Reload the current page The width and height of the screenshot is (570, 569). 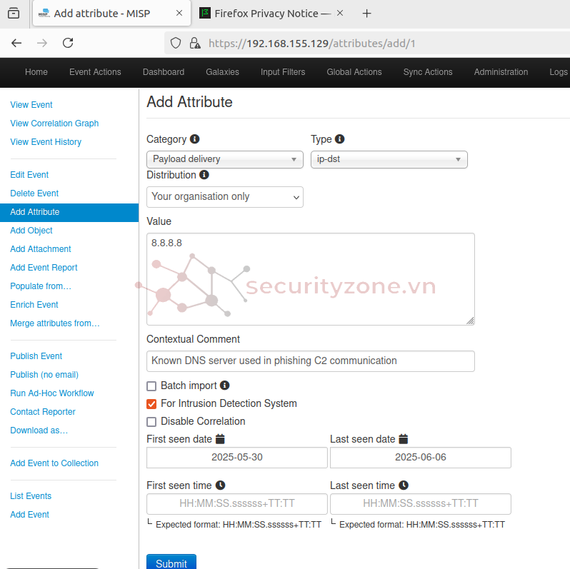(68, 44)
